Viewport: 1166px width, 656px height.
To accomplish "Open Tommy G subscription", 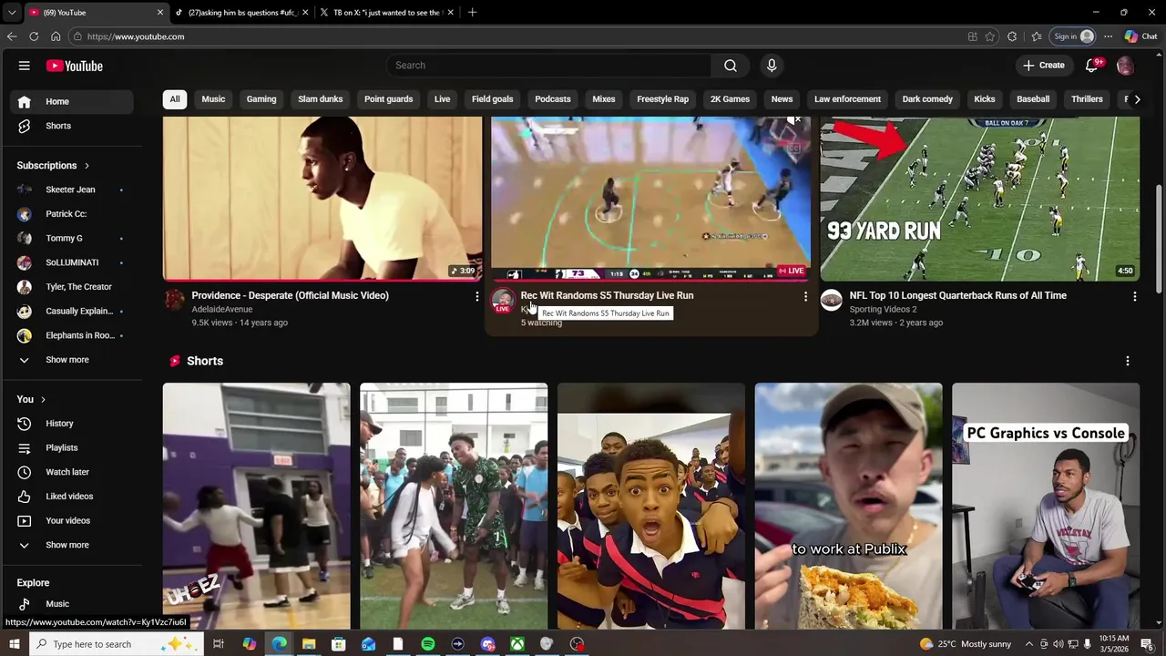I will [x=73, y=238].
